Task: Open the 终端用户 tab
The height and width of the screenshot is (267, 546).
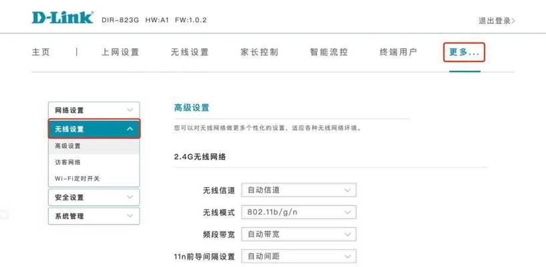Action: (398, 52)
